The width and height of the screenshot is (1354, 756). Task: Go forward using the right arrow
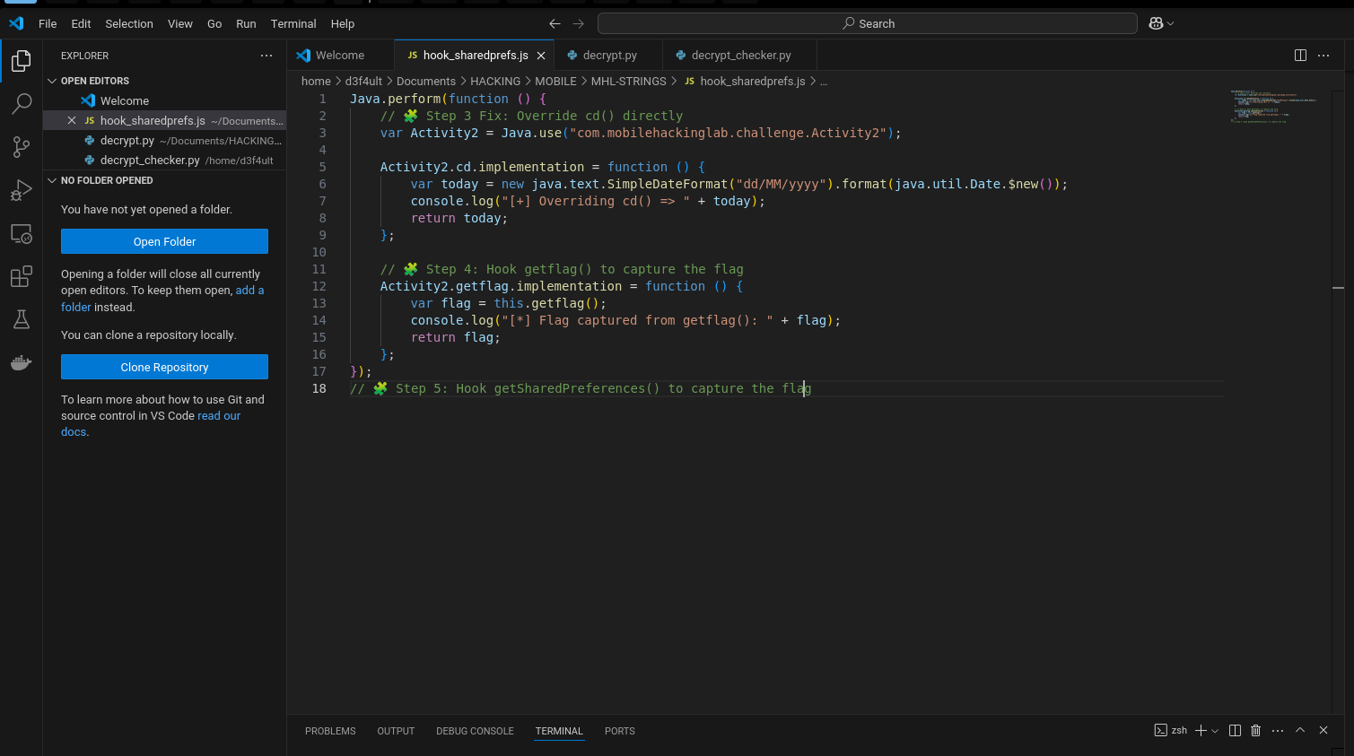pyautogui.click(x=578, y=23)
